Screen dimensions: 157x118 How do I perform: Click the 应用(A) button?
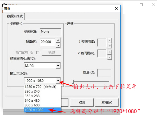tap(107, 102)
